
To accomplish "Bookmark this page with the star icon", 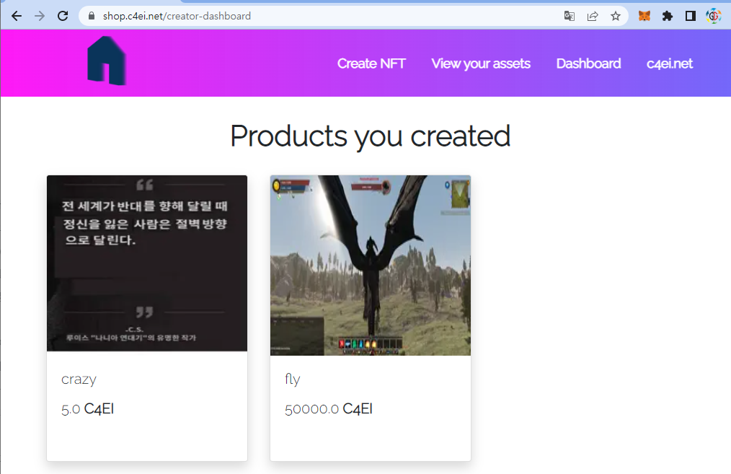I will [616, 17].
